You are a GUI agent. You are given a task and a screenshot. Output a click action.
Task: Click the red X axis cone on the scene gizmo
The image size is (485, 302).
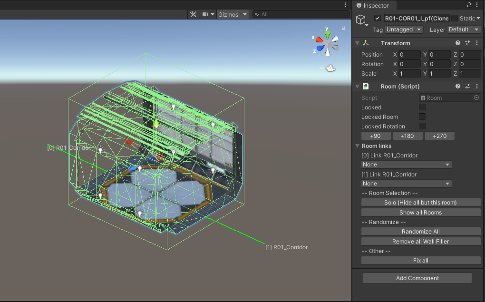pos(320,39)
